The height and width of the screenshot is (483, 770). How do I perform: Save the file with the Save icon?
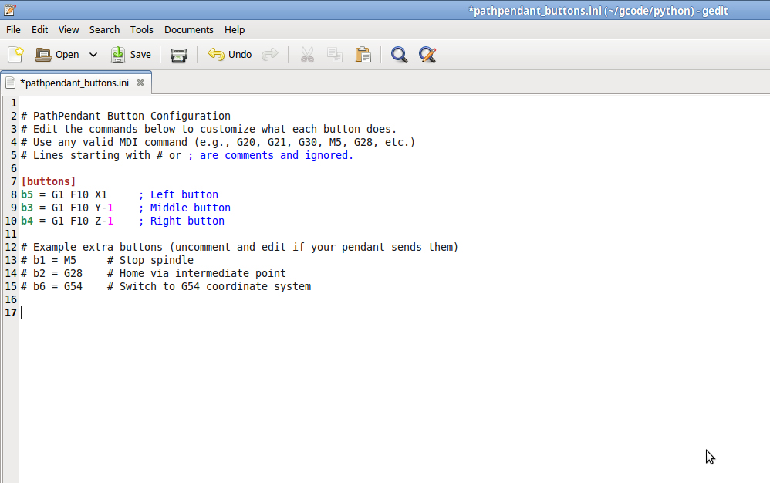pos(118,55)
